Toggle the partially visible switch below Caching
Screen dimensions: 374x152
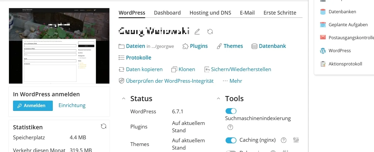pos(231,151)
